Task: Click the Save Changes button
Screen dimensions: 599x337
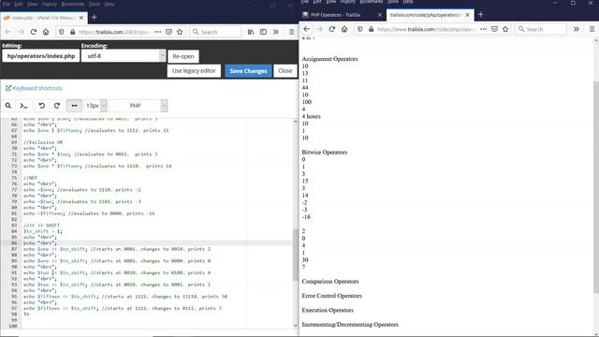Action: coord(248,71)
